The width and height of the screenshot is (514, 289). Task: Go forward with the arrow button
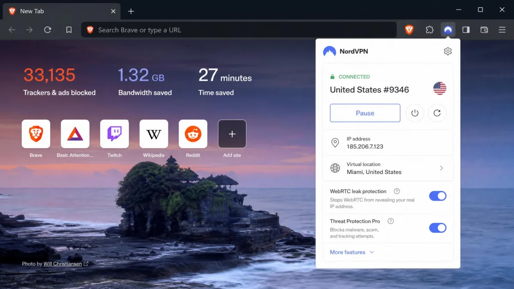[x=29, y=30]
